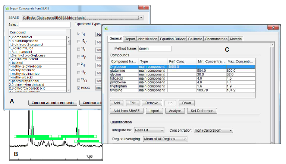Click the green icon in method dialog title bar
The width and height of the screenshot is (286, 164).
click(106, 28)
